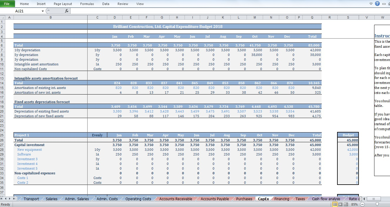Switch to Normal view in status bar

(335, 204)
